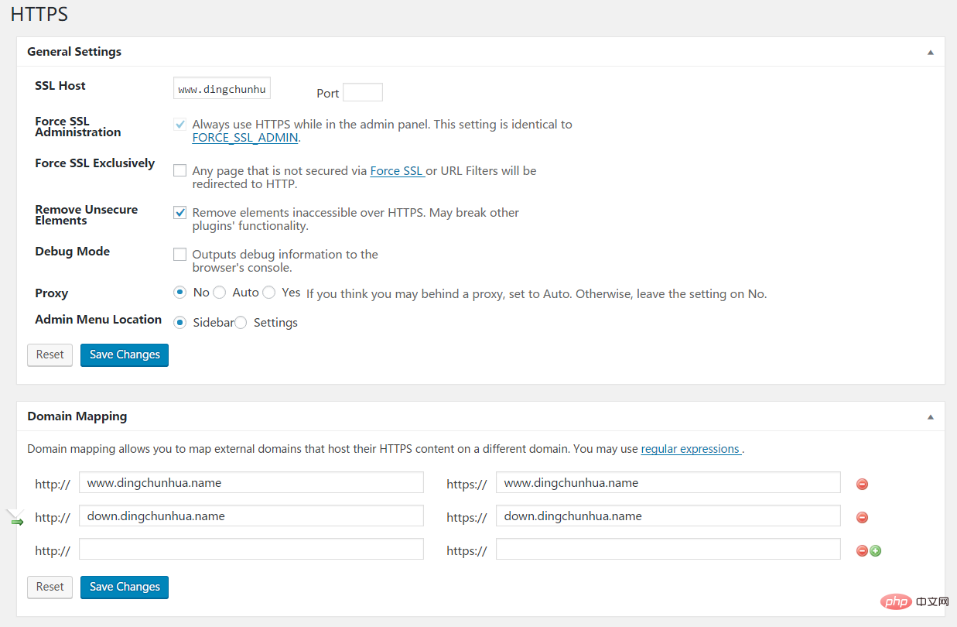
Task: Click the SSL Host label
Action: 60,86
